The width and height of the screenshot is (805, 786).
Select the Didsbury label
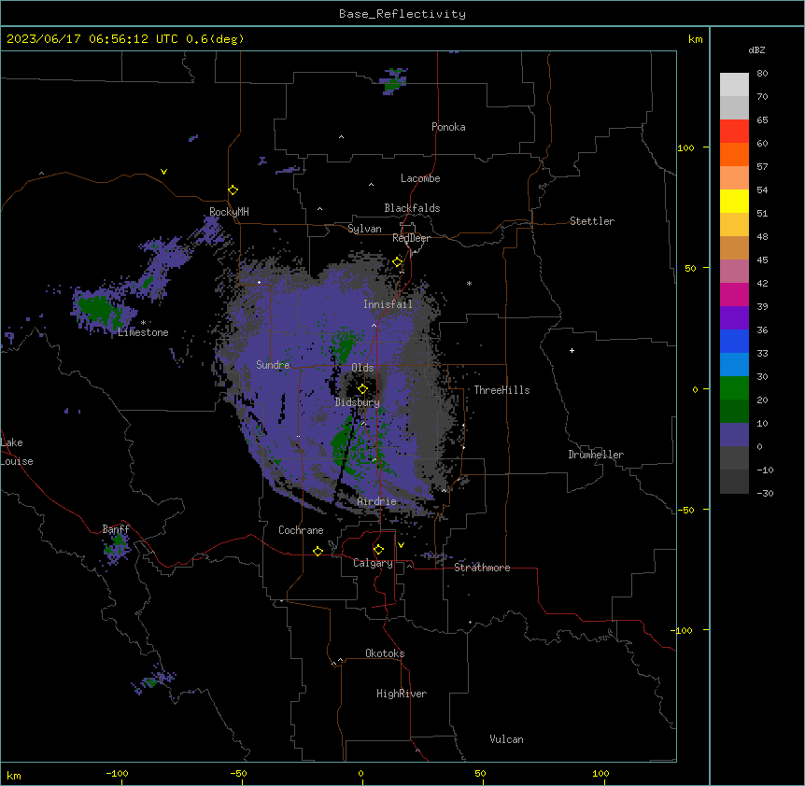pyautogui.click(x=357, y=402)
